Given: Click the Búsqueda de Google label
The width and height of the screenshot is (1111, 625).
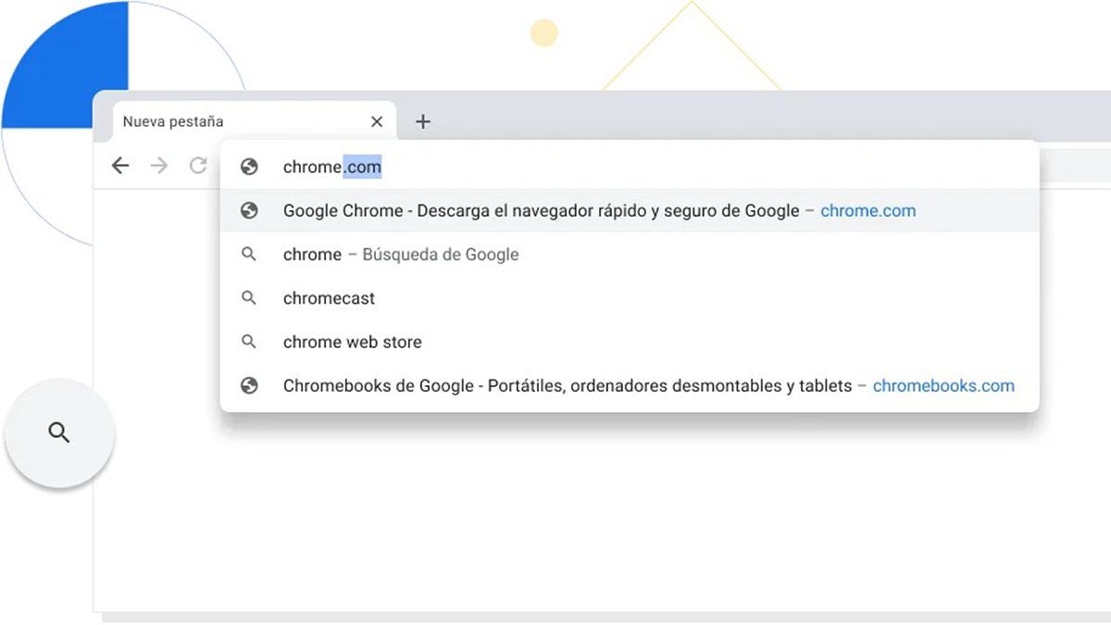Looking at the screenshot, I should click(x=440, y=255).
